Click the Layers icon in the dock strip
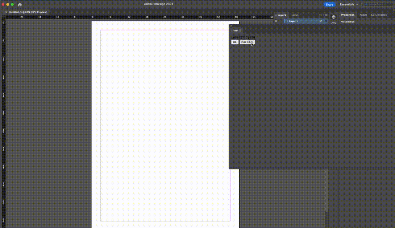The width and height of the screenshot is (395, 228). click(x=334, y=17)
